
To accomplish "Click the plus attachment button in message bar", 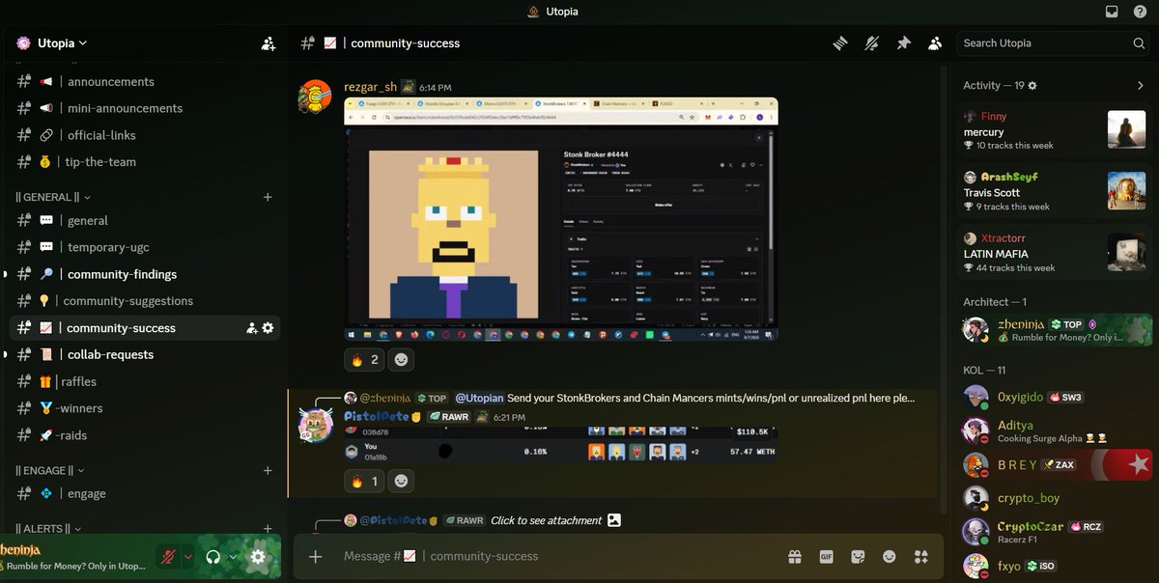I will [x=315, y=557].
